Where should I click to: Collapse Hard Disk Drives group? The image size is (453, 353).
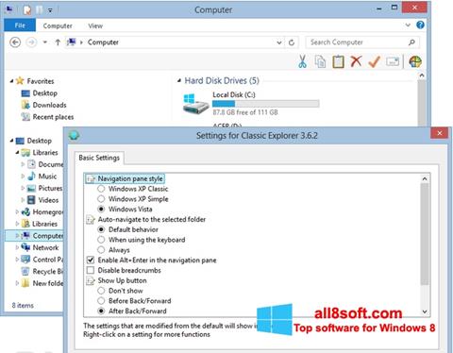point(179,81)
